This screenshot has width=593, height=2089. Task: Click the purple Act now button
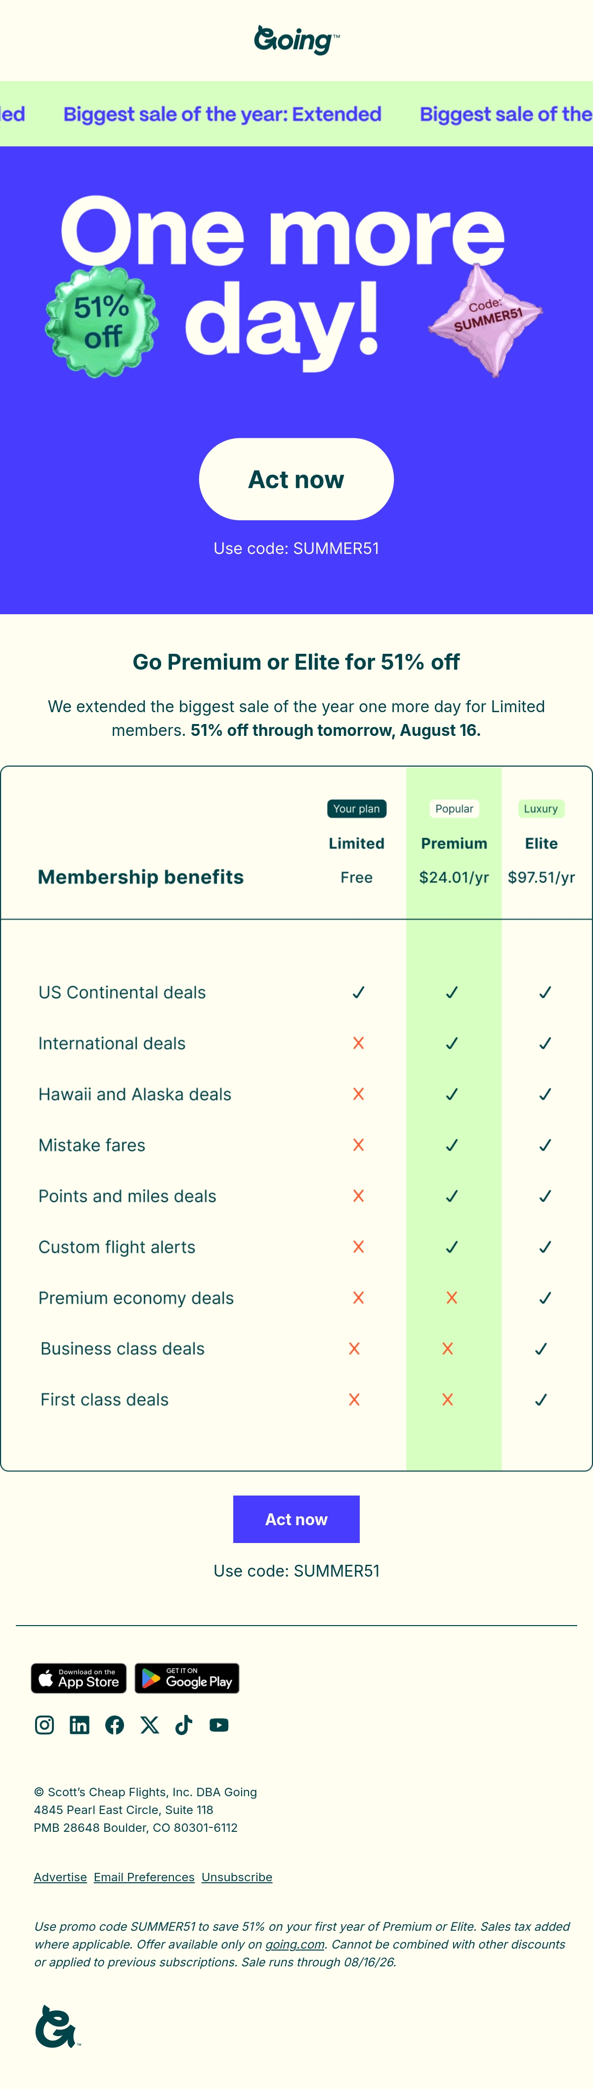click(296, 1519)
